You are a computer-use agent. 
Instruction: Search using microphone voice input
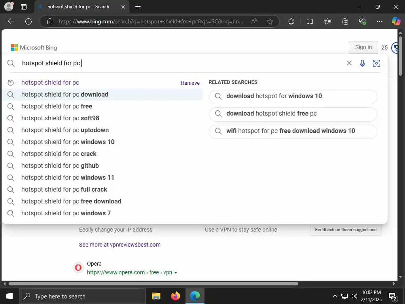[x=362, y=63]
